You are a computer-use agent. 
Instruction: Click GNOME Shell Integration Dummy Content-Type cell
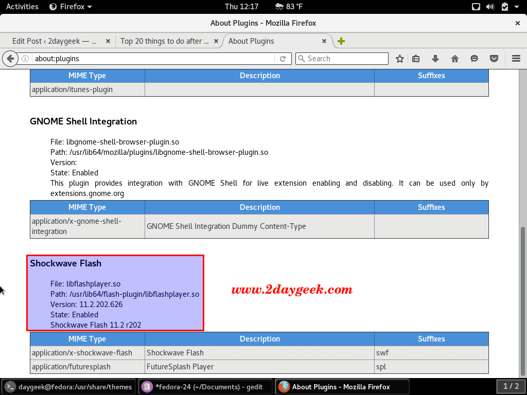tap(259, 226)
